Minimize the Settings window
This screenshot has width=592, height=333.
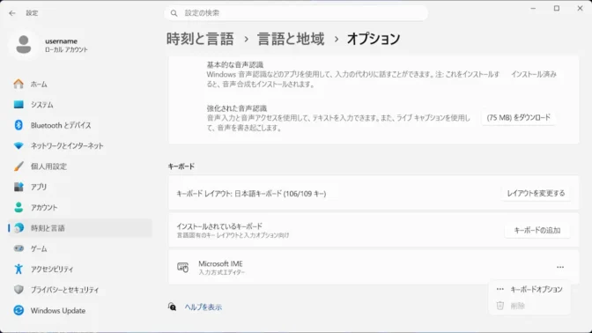[x=533, y=8]
